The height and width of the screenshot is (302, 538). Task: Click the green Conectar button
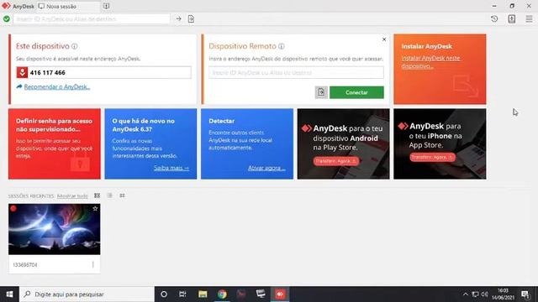tap(356, 92)
